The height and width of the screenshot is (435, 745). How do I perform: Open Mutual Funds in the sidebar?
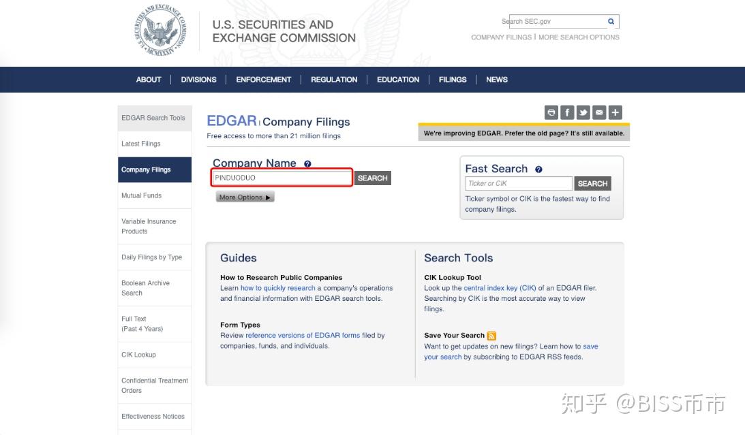[142, 195]
